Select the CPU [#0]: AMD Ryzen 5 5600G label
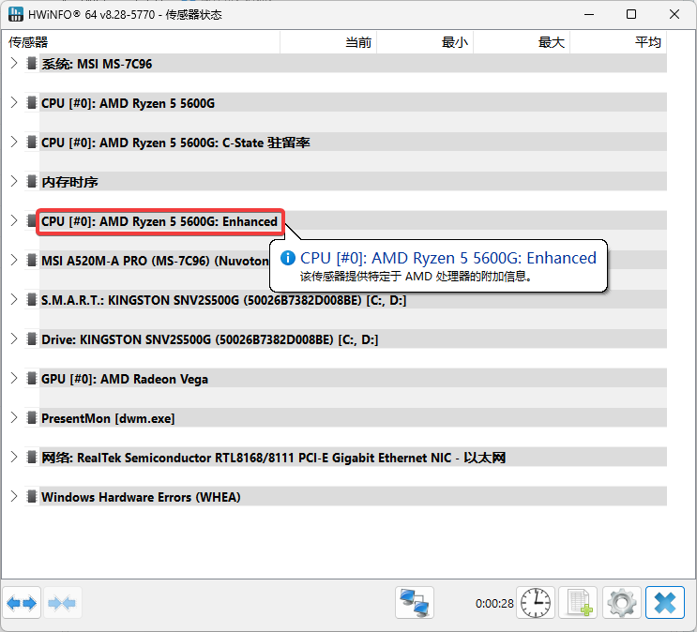The width and height of the screenshot is (697, 632). pos(128,103)
